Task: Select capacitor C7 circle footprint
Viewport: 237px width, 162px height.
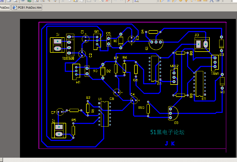Action: (60, 112)
